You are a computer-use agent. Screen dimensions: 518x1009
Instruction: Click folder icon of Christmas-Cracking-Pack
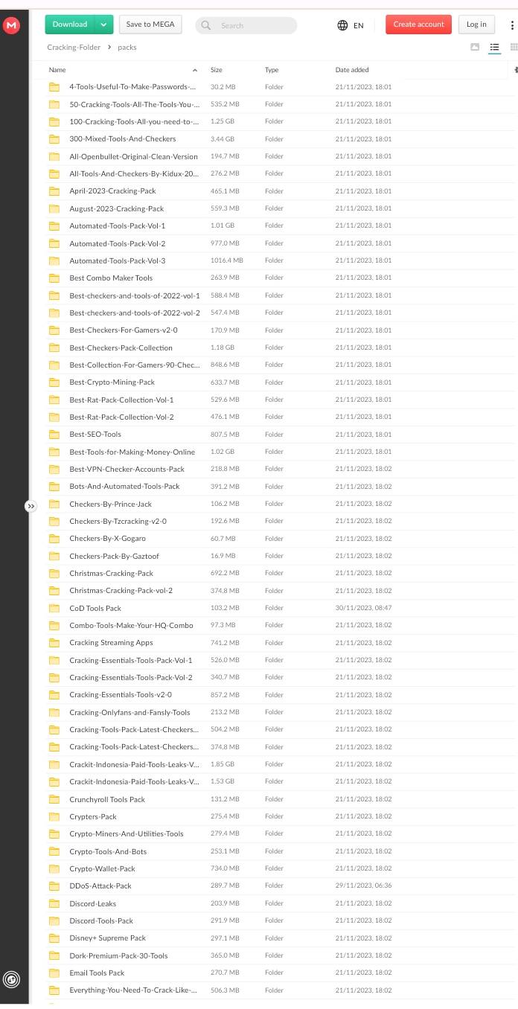point(54,574)
